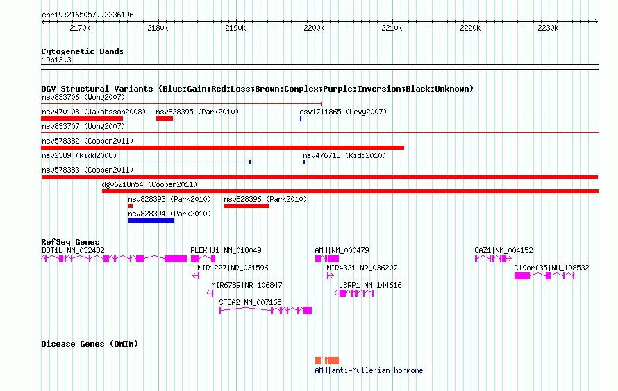Select the nsv470108 (Jakobsson2008) red loss bar
Viewport: 618px width, 391px height.
[82, 119]
